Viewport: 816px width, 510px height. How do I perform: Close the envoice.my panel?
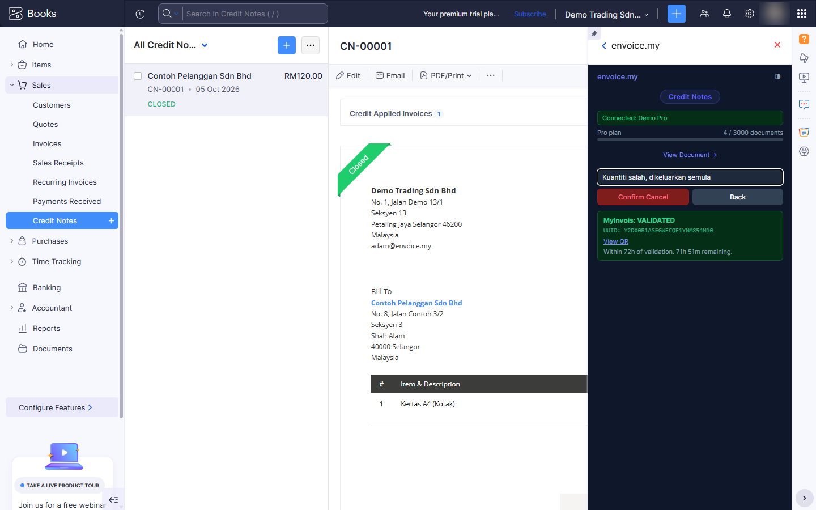777,45
